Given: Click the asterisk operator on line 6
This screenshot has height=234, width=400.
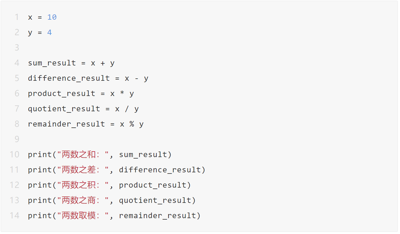Looking at the screenshot, I should pos(122,94).
